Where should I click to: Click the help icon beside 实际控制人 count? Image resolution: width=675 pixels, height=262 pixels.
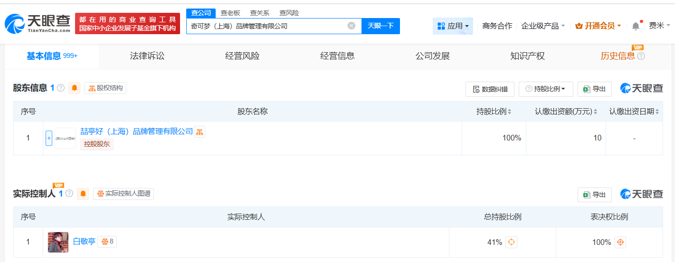(x=69, y=193)
